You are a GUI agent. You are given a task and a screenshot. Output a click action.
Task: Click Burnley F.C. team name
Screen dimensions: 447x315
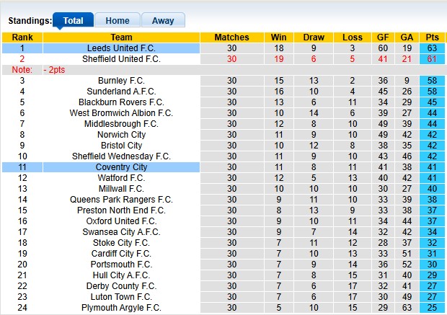(121, 81)
